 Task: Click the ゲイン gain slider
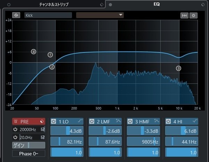(x=29, y=145)
